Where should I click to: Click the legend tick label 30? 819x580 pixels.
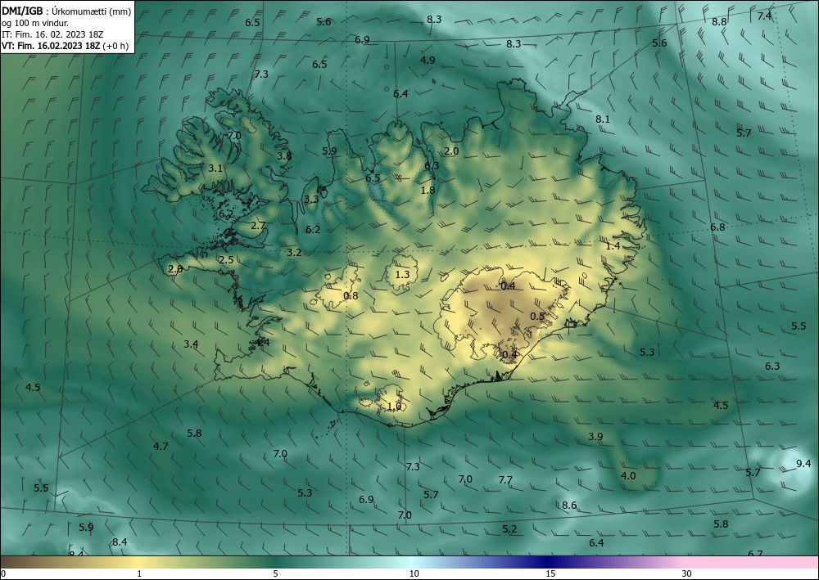tap(687, 574)
